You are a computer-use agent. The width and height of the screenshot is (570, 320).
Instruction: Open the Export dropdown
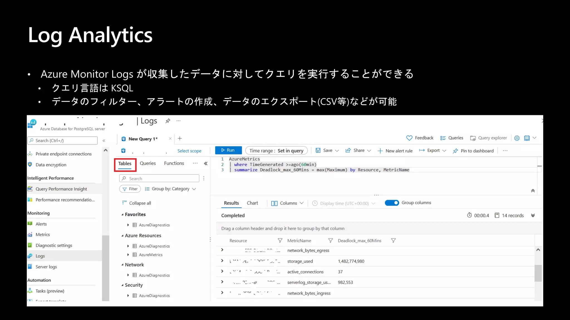pyautogui.click(x=433, y=150)
